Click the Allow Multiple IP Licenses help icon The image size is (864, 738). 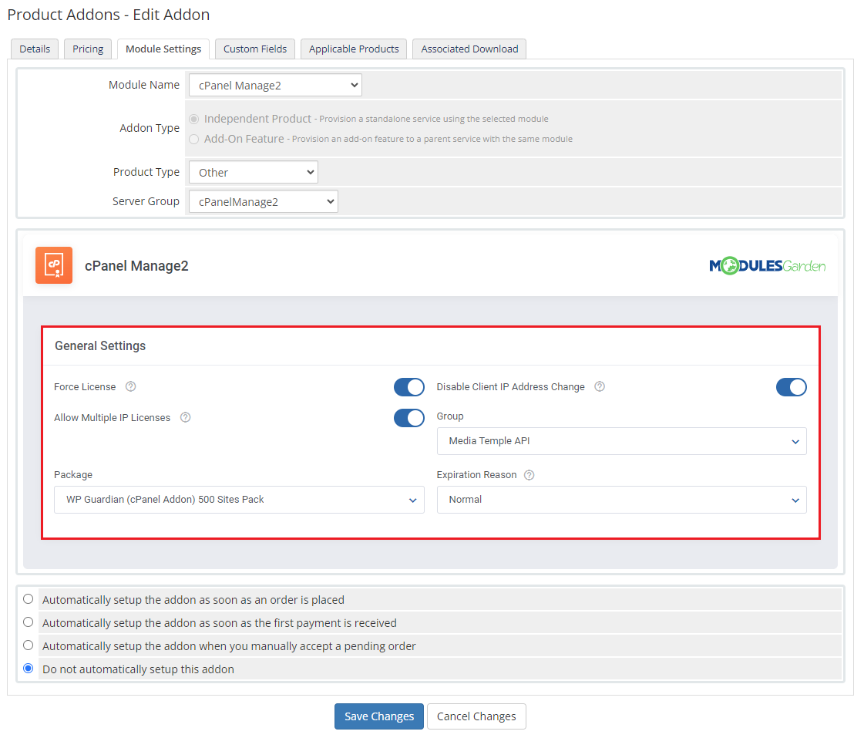186,417
